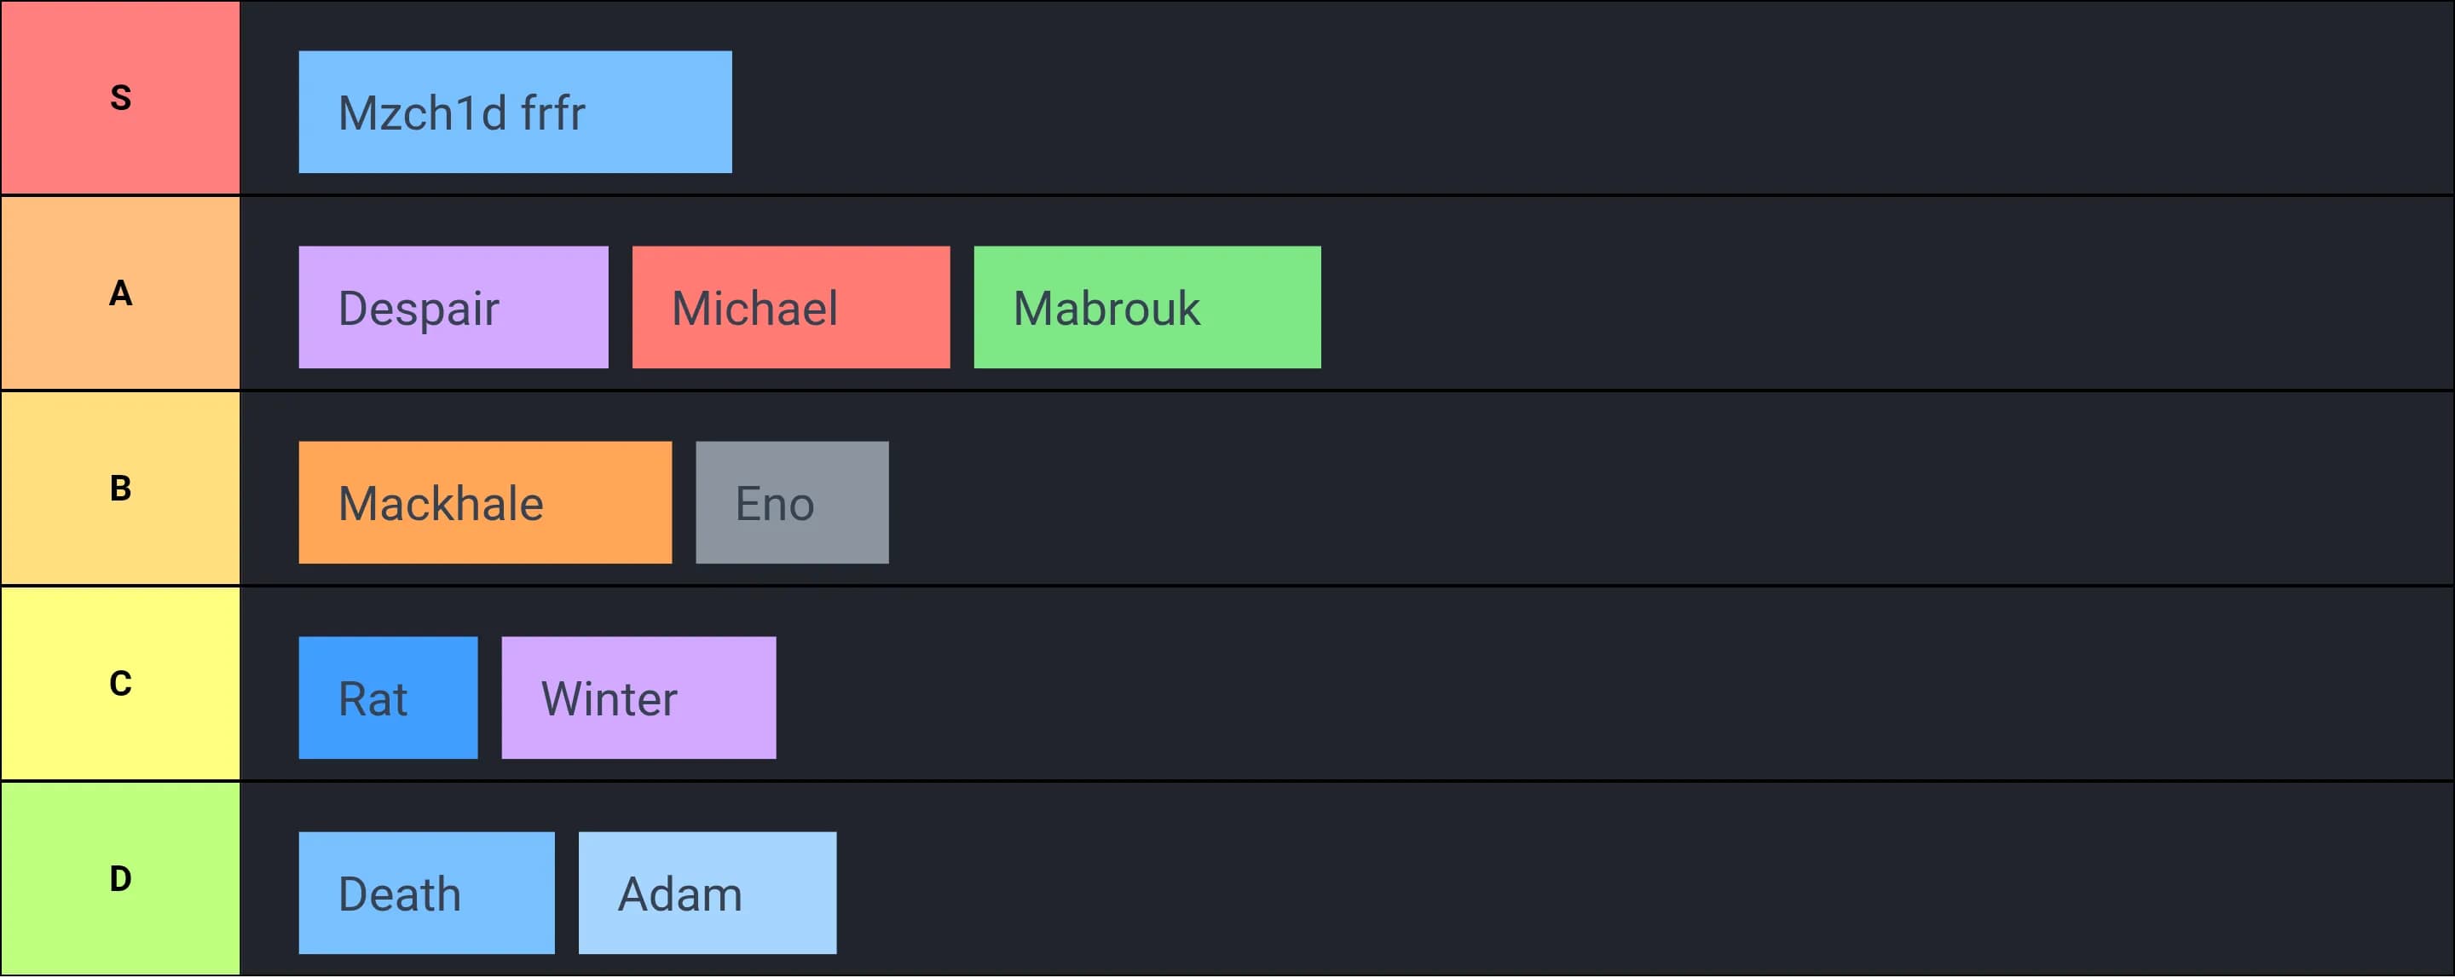Image resolution: width=2455 pixels, height=978 pixels.
Task: Click the light blue Adam item
Action: point(708,894)
